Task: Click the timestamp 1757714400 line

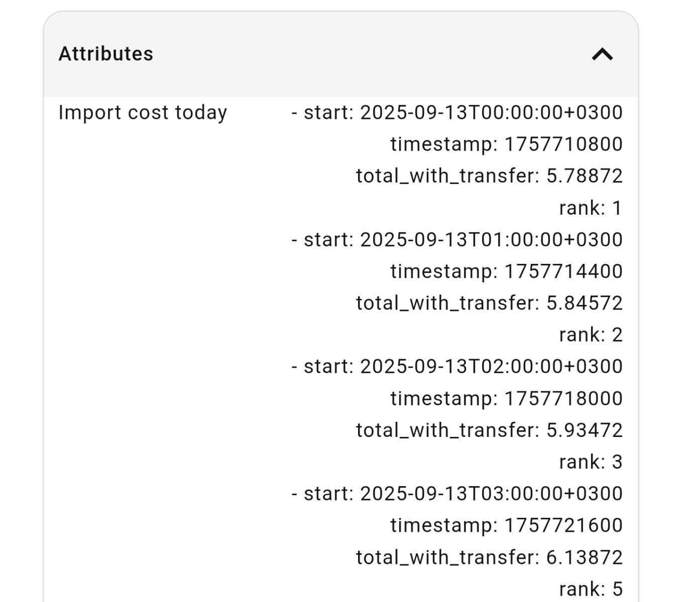Action: pyautogui.click(x=506, y=271)
